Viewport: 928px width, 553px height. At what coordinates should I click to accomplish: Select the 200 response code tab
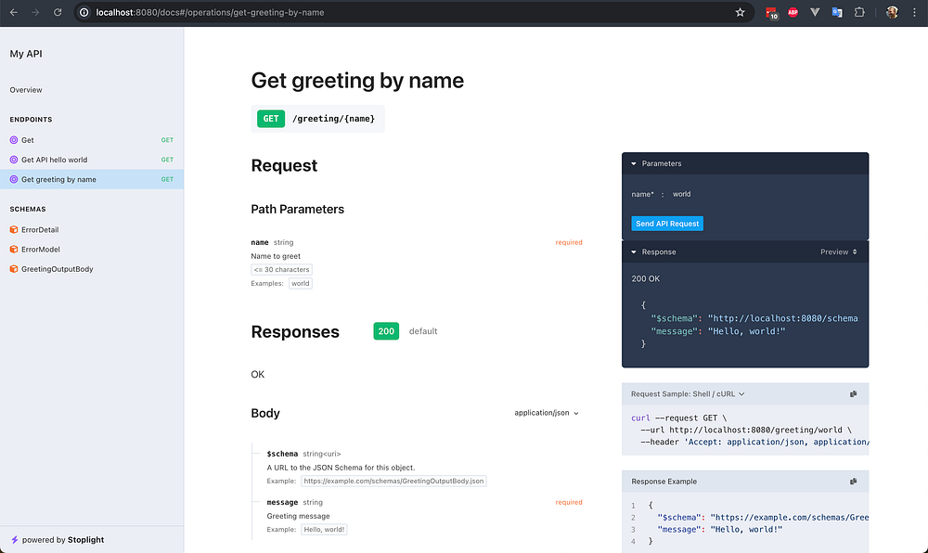point(386,331)
